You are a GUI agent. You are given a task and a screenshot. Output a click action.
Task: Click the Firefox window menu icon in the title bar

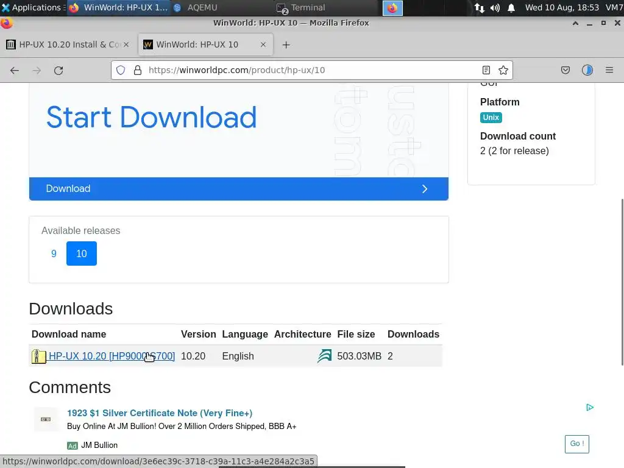pos(6,24)
